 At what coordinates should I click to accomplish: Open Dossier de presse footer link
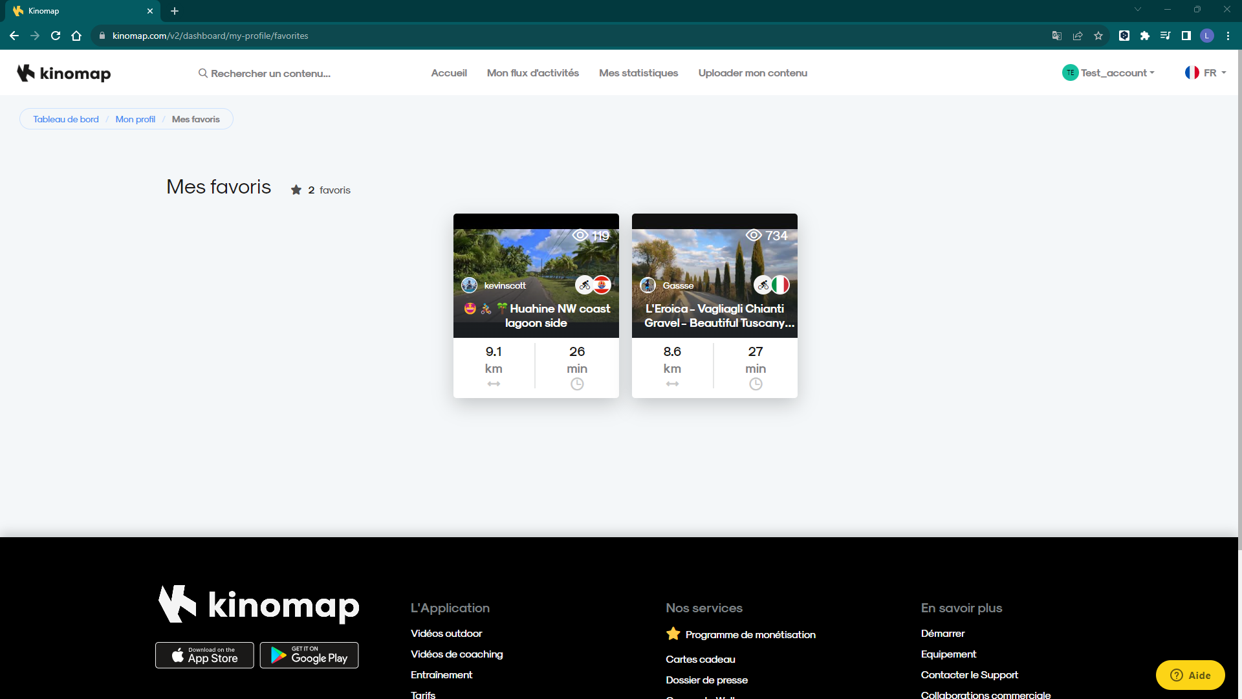coord(706,680)
